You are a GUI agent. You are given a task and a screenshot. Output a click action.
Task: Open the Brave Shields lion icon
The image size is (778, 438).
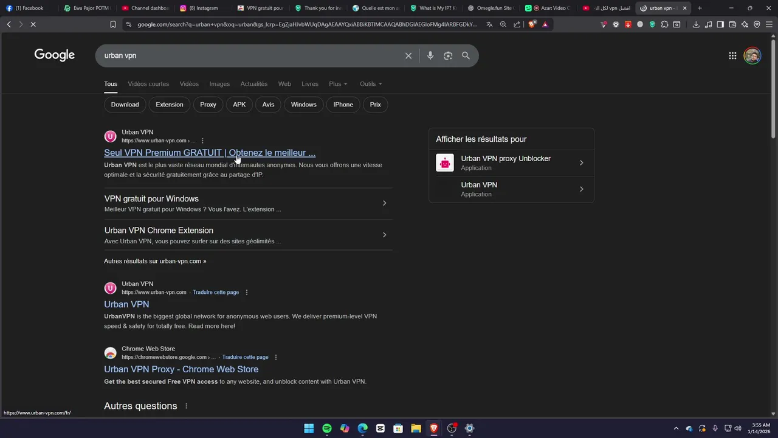click(532, 24)
